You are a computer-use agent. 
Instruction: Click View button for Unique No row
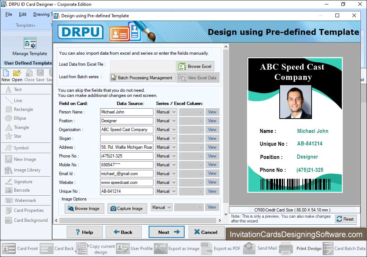pyautogui.click(x=212, y=191)
